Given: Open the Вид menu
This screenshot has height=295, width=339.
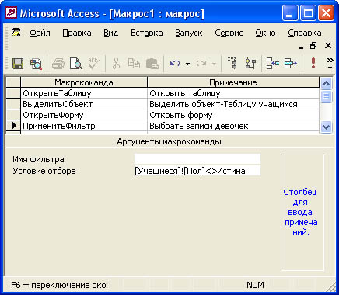Looking at the screenshot, I should [x=111, y=33].
